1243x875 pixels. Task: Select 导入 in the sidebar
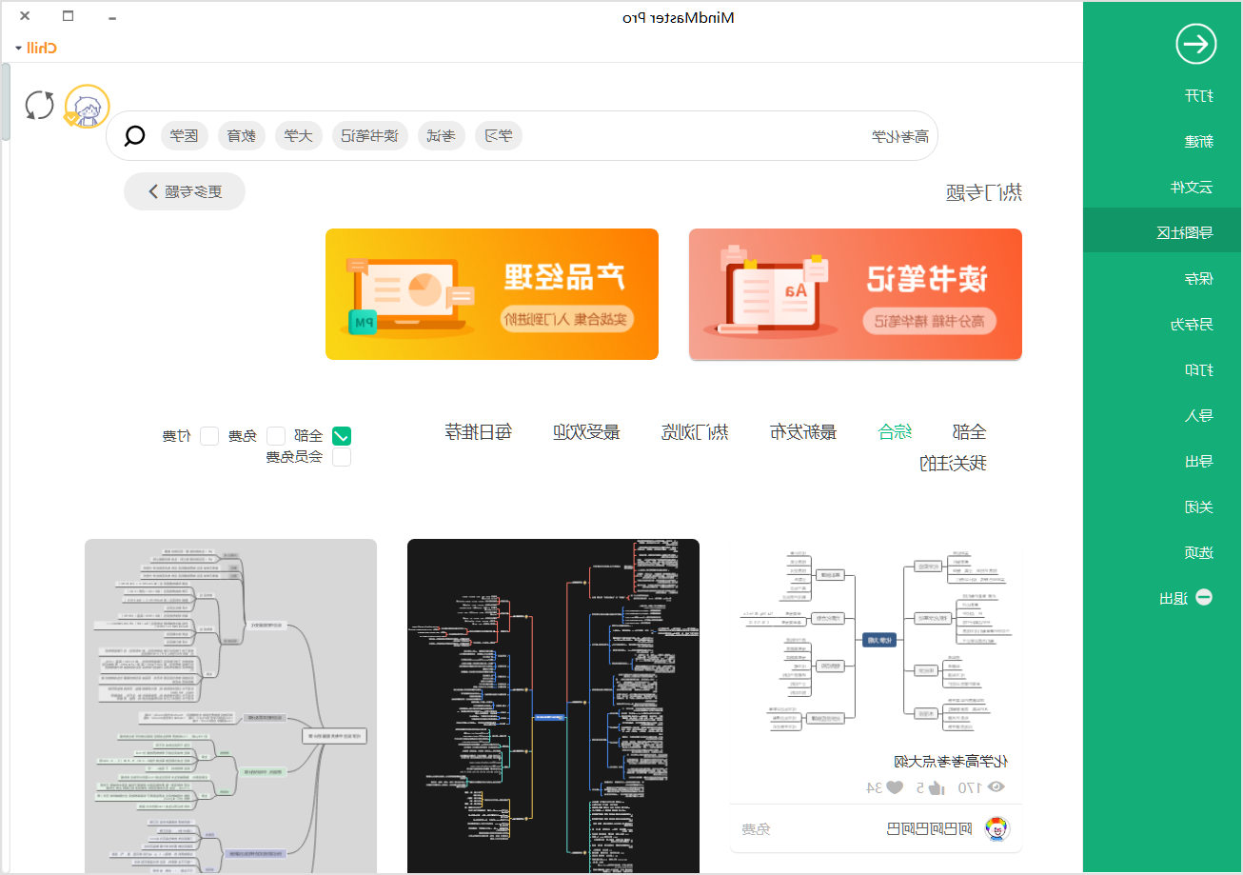1198,416
